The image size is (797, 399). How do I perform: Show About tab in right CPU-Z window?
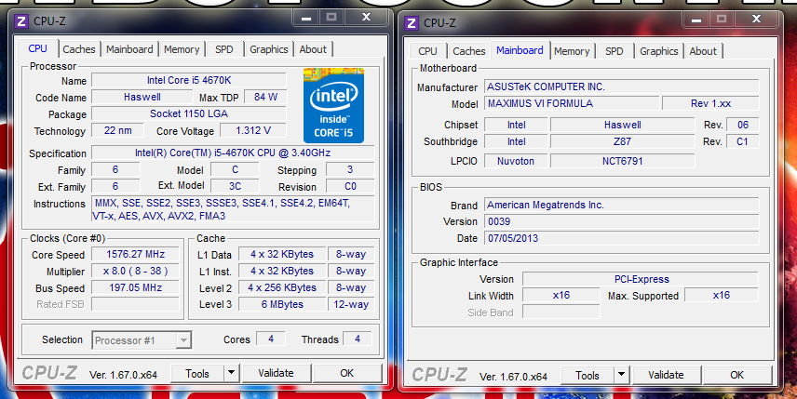point(703,51)
